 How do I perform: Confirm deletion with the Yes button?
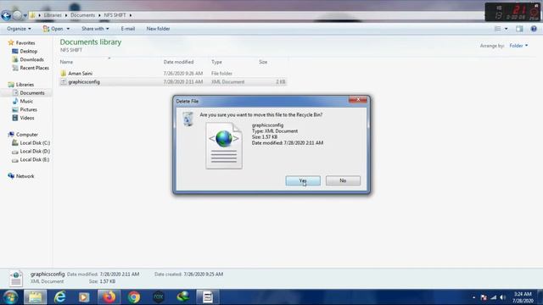pos(303,180)
